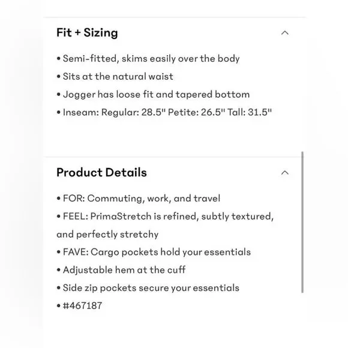Click the Fit + Sizing heading
This screenshot has height=348, width=348.
pyautogui.click(x=87, y=33)
